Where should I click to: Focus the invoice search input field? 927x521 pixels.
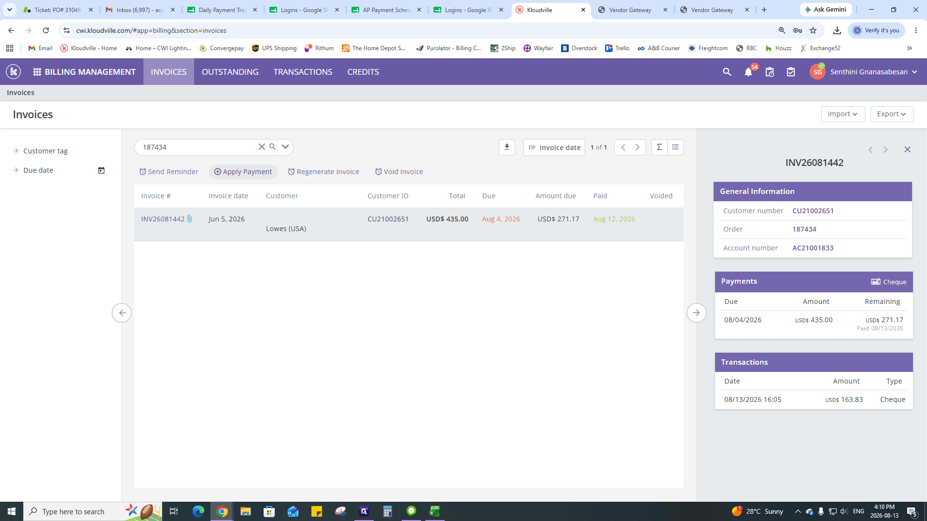pyautogui.click(x=198, y=147)
